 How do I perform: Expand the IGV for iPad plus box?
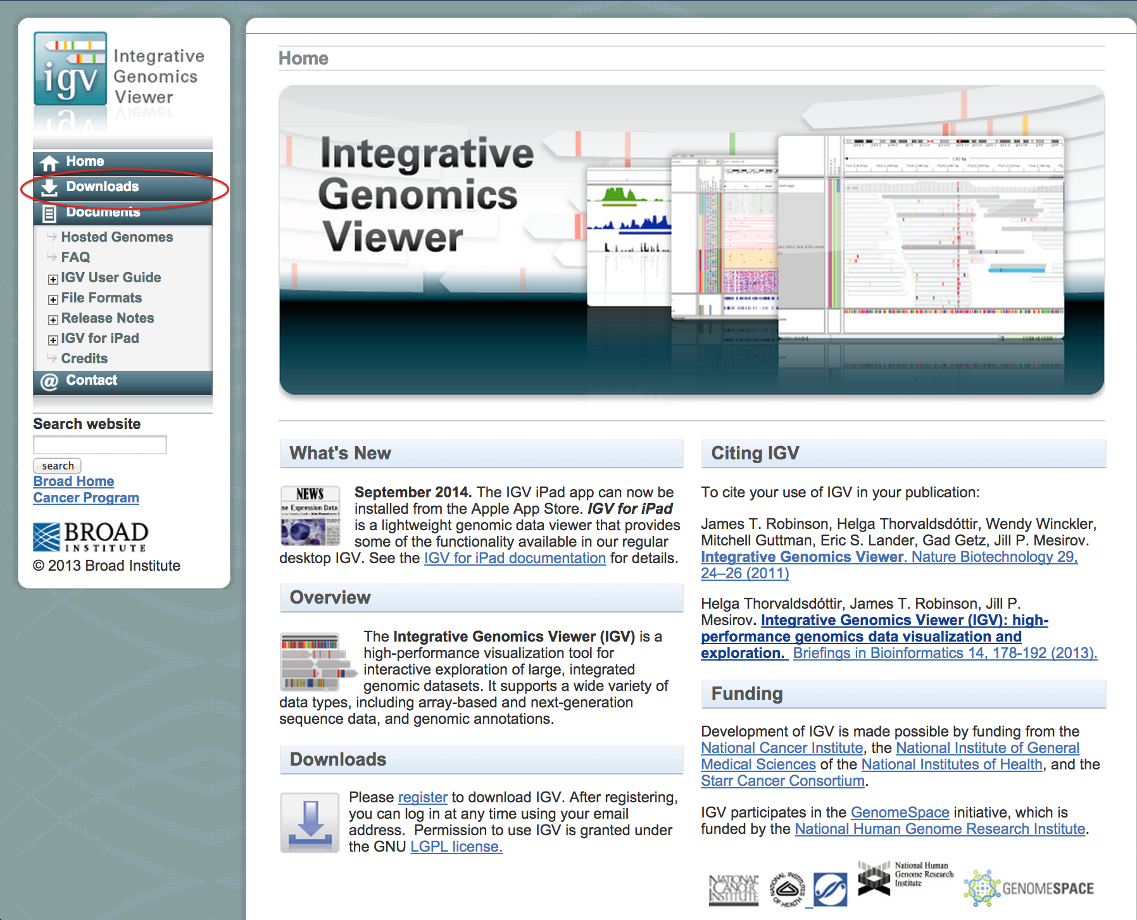(53, 340)
